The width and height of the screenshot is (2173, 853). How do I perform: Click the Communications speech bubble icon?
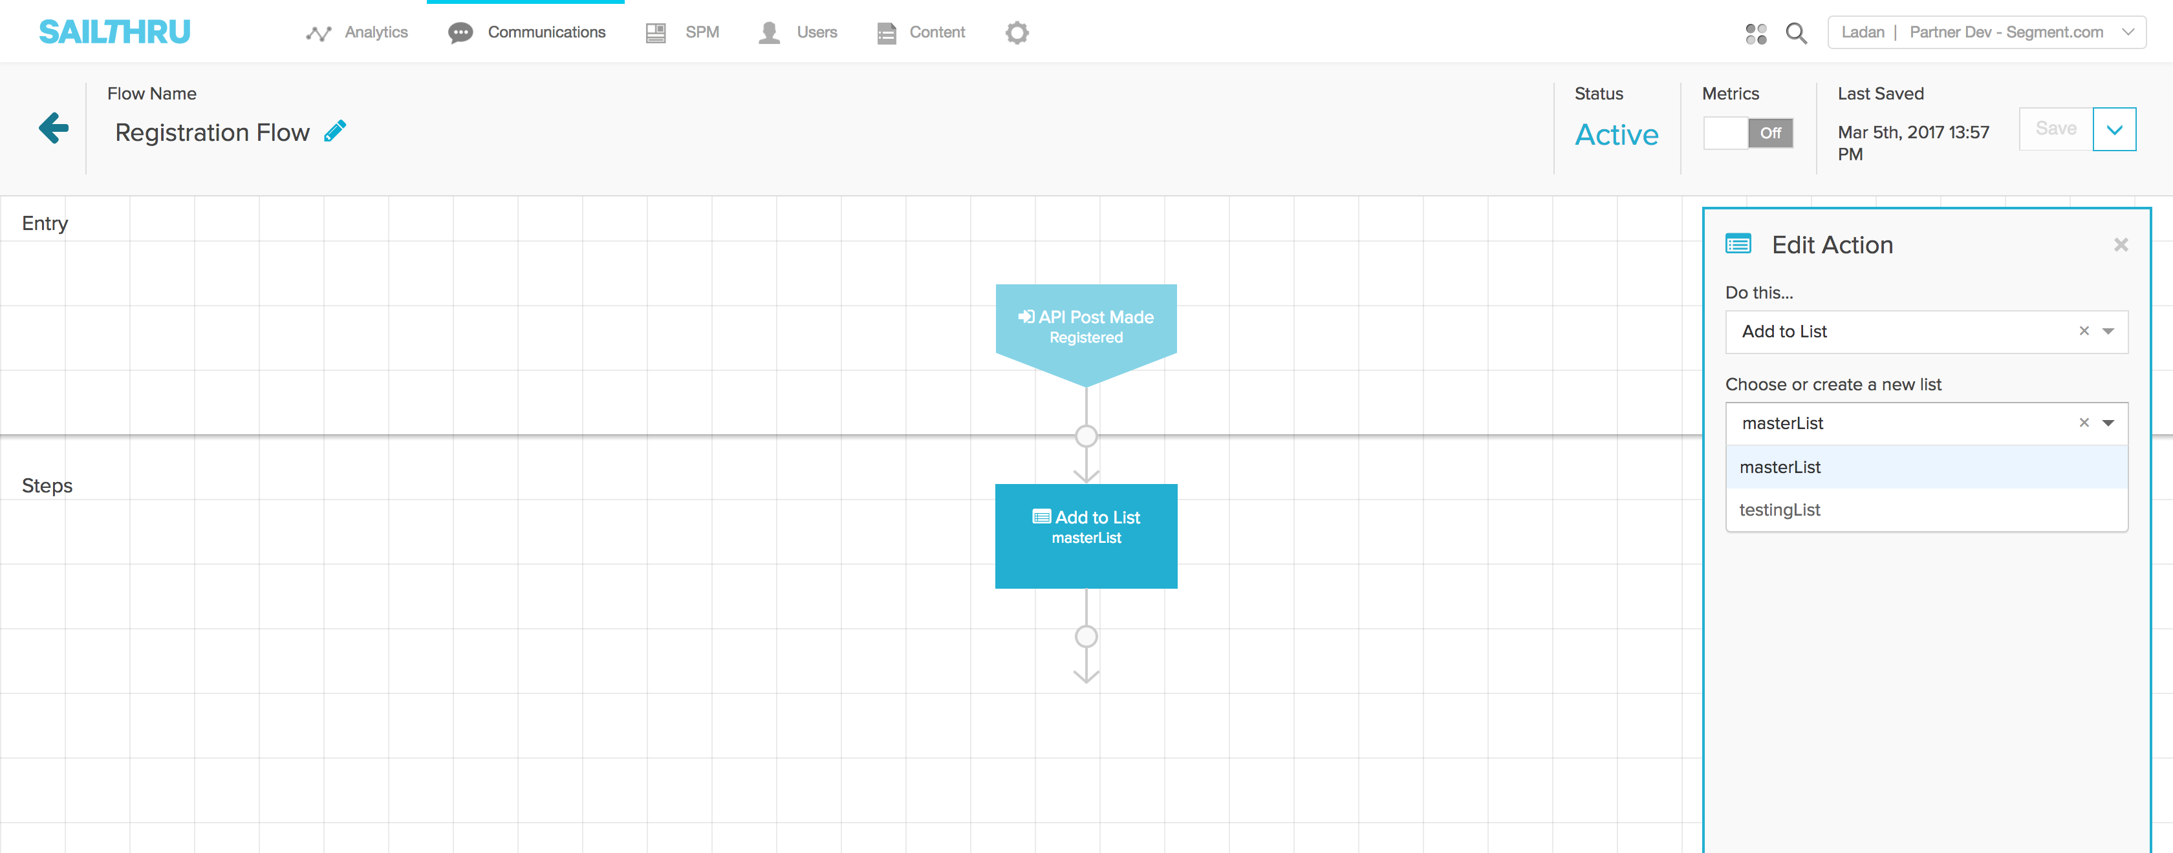pyautogui.click(x=460, y=33)
